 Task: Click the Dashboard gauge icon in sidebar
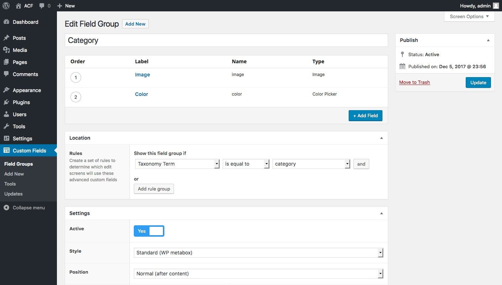tap(6, 22)
